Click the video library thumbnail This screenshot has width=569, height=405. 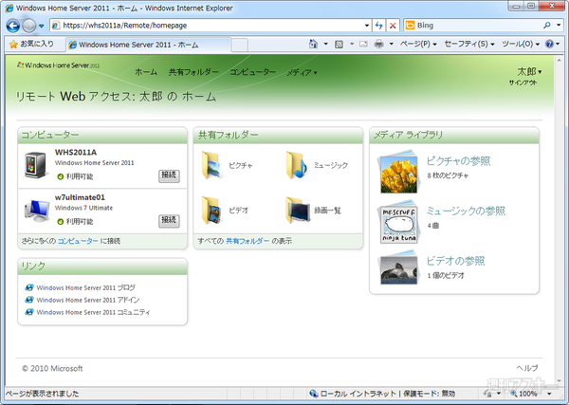[398, 268]
